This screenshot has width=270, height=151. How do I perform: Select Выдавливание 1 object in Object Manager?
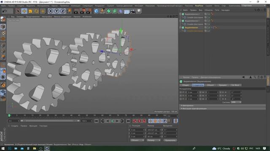tap(192, 21)
